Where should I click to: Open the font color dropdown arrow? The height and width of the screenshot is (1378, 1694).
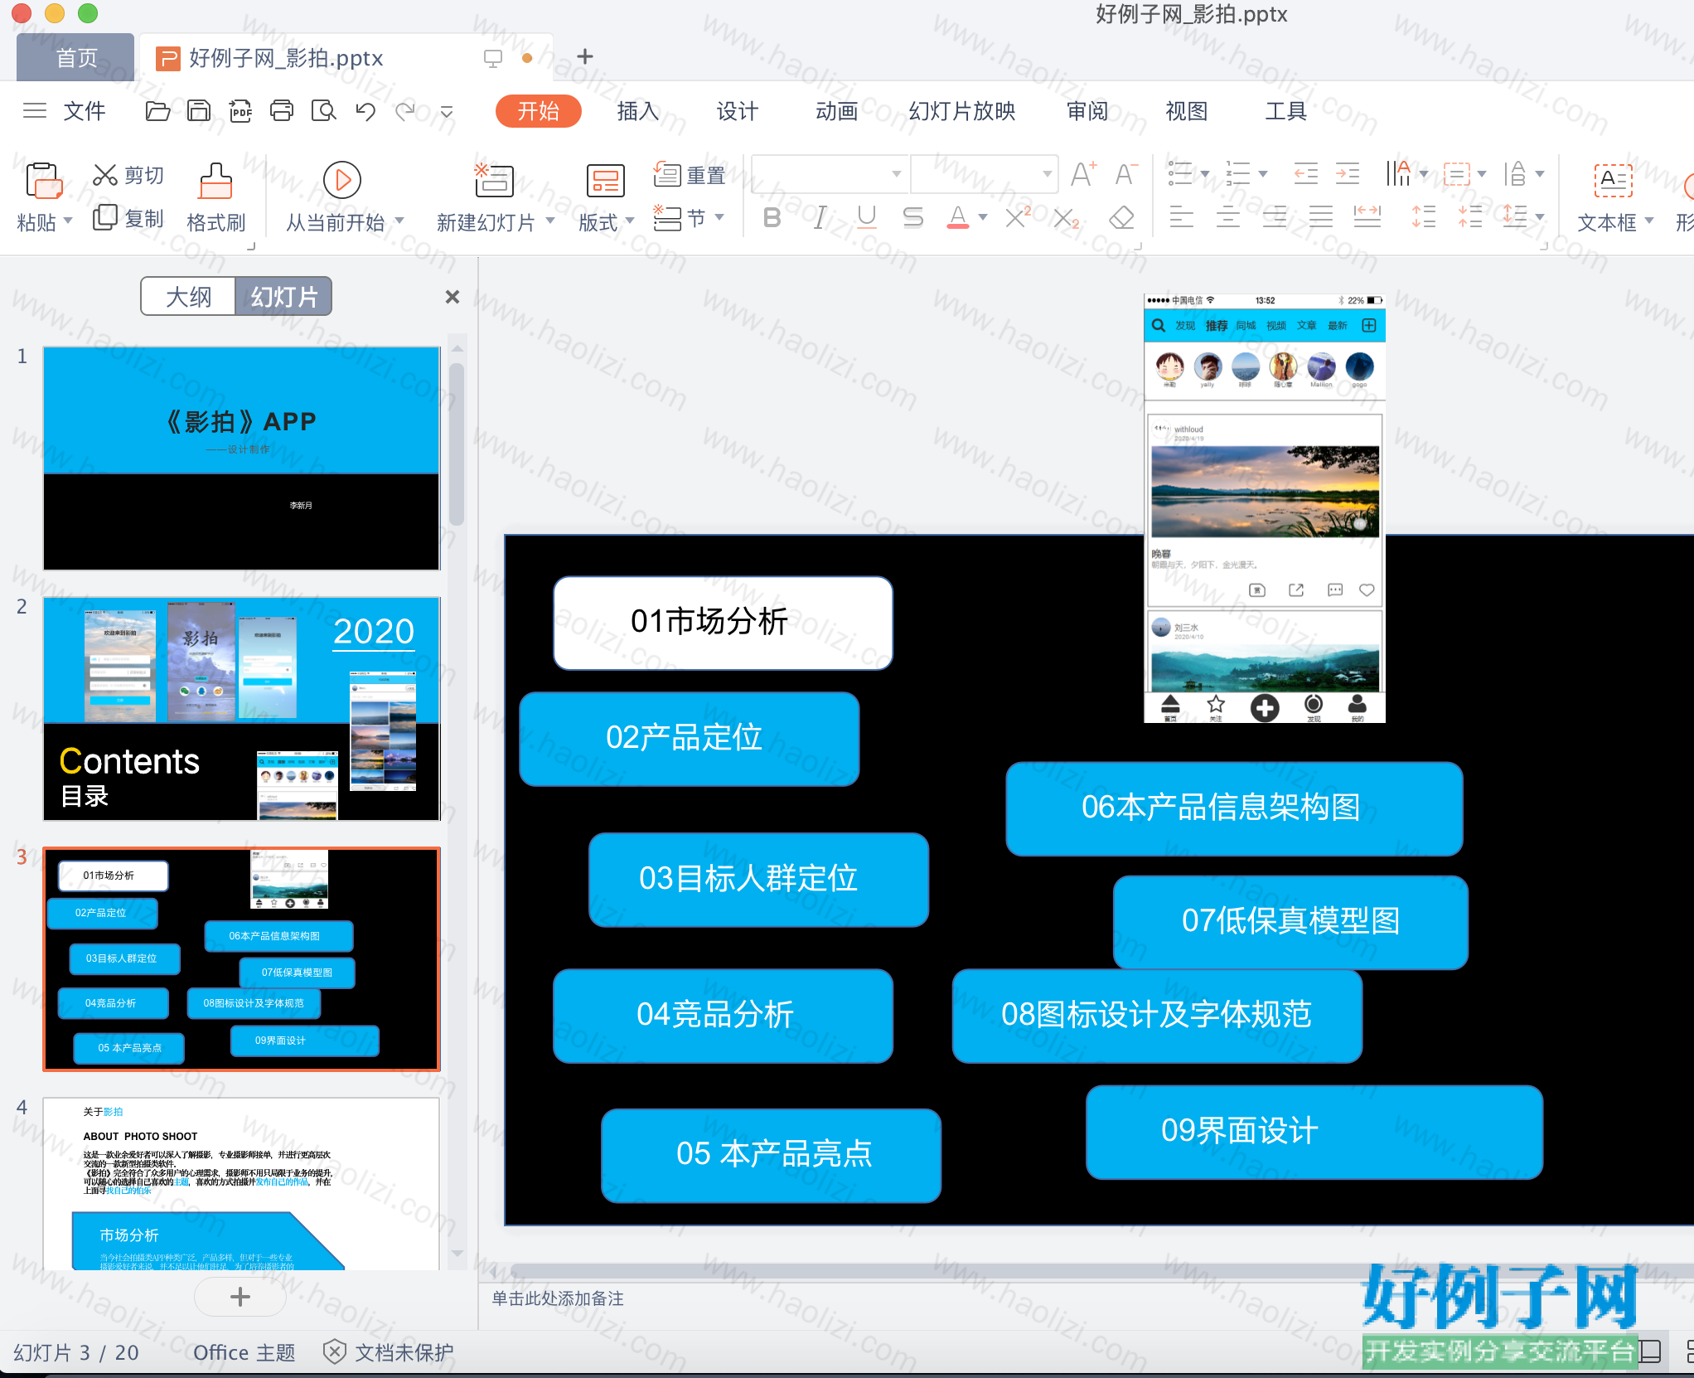coord(983,217)
